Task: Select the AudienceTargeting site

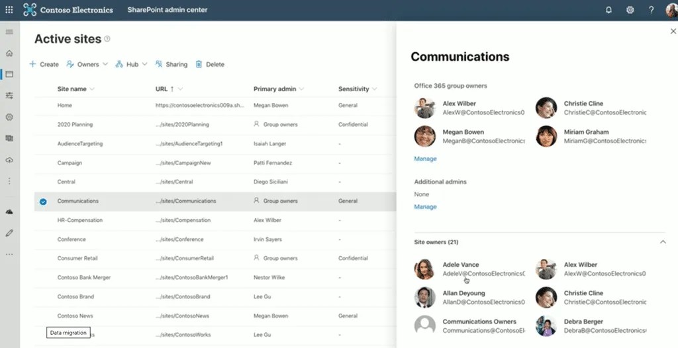Action: click(215, 143)
